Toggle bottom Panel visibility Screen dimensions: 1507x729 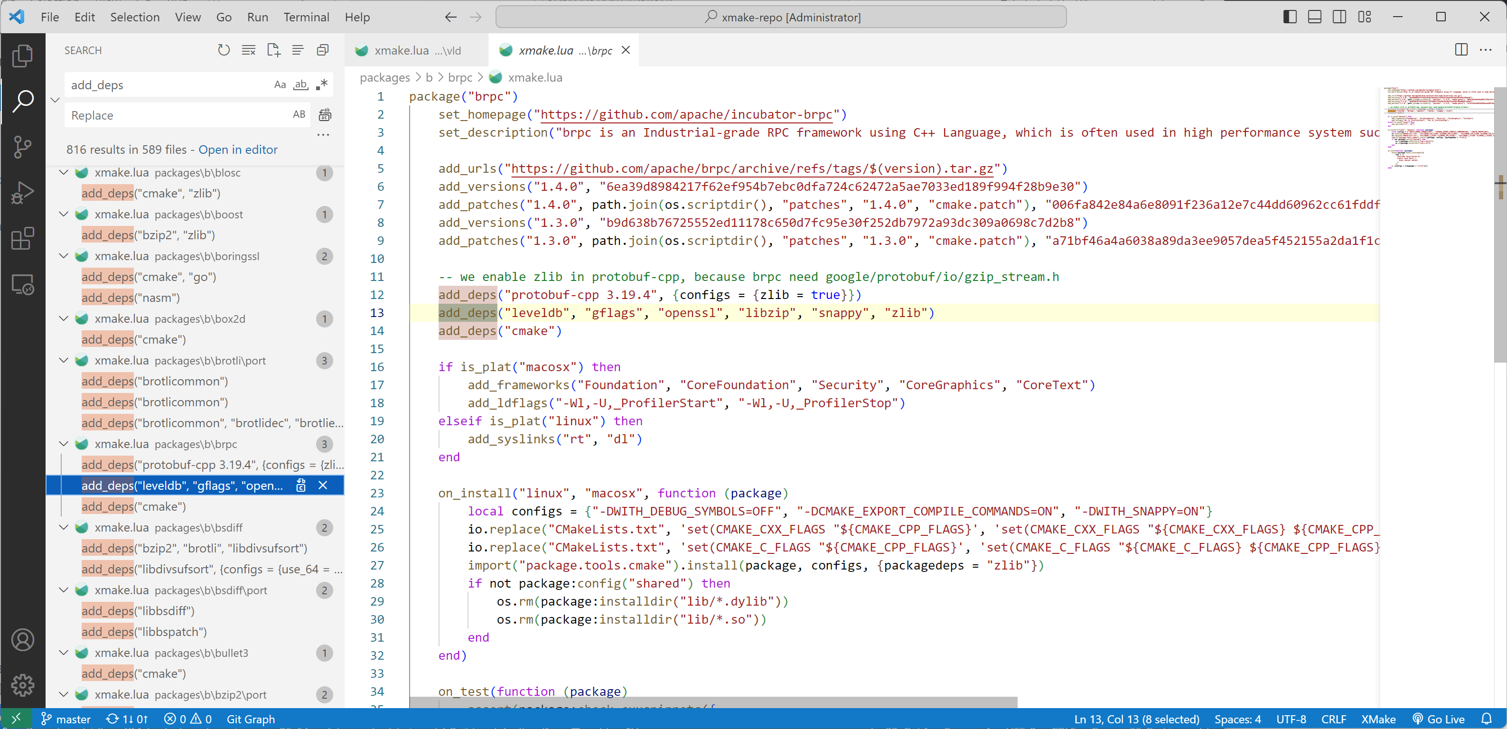coord(1314,17)
